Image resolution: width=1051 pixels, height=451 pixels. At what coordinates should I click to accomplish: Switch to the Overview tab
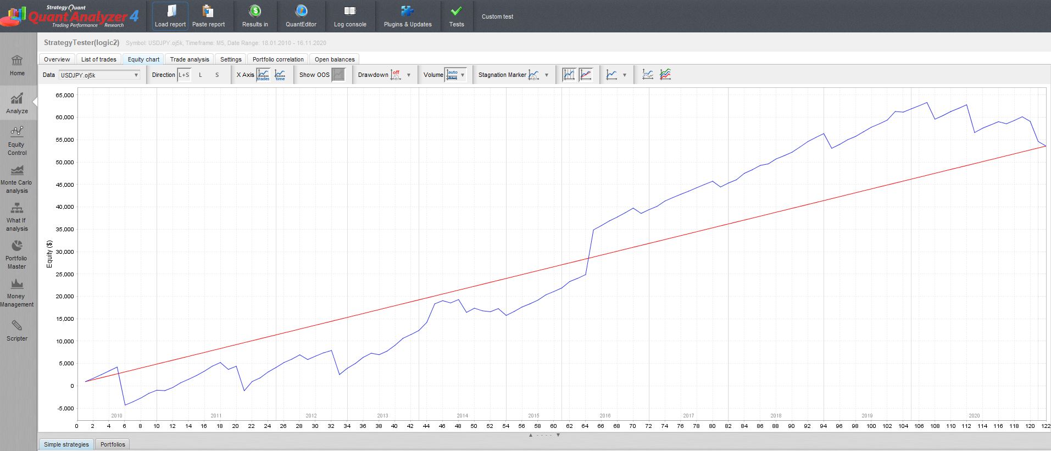(x=57, y=59)
